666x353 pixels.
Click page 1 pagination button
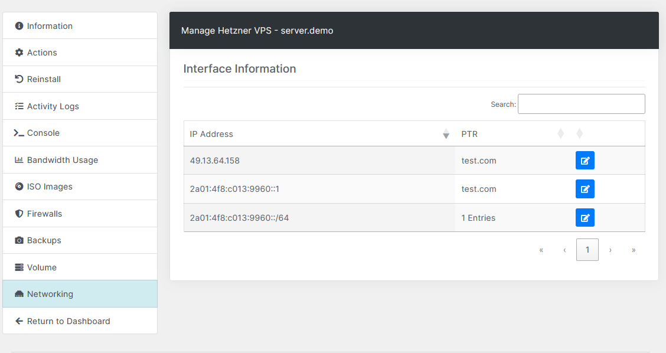587,250
